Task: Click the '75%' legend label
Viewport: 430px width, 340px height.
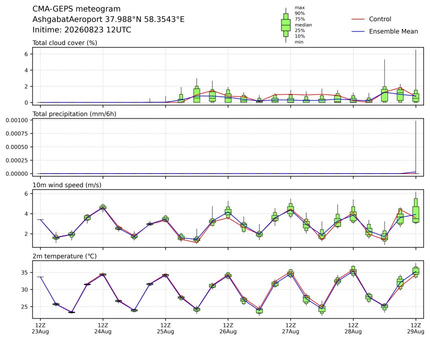Action: [299, 19]
